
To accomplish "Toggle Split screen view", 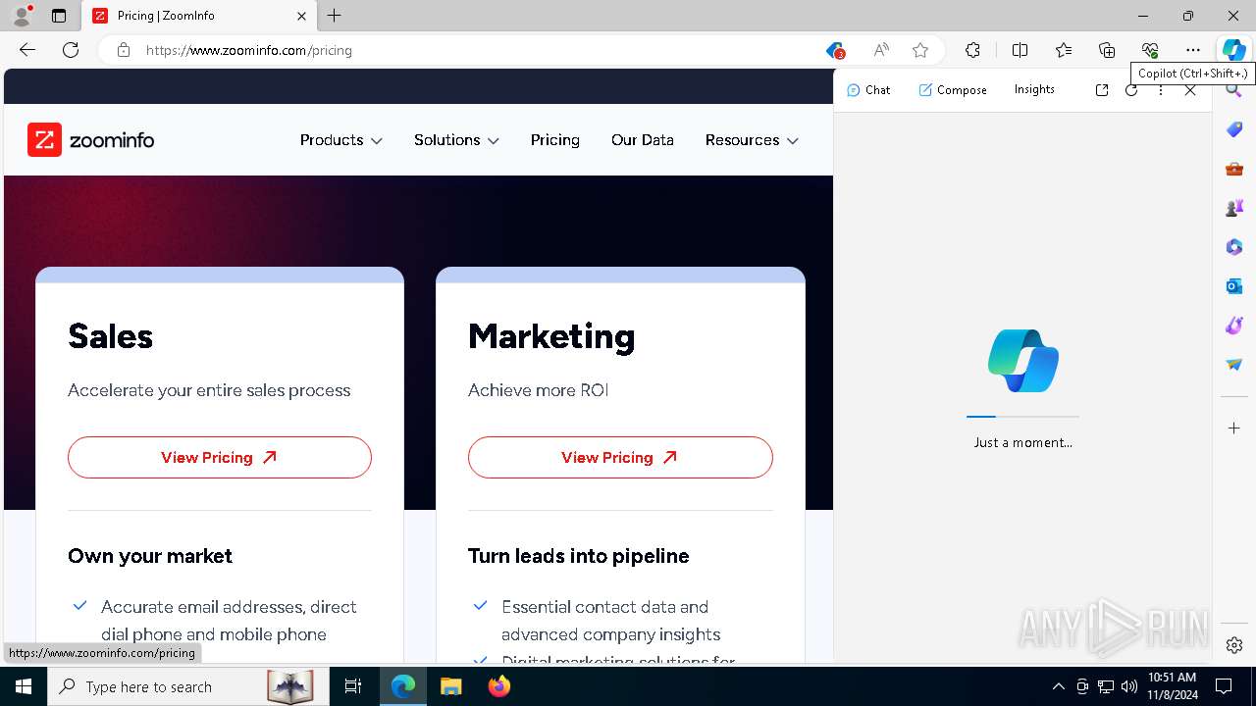I will point(1020,50).
